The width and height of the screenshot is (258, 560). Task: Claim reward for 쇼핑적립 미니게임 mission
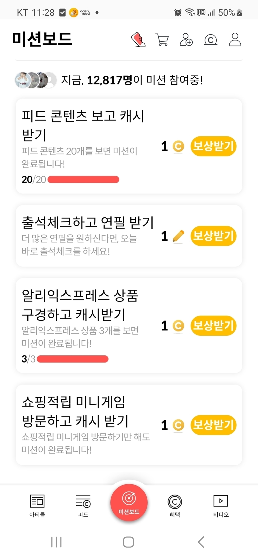coord(213,425)
